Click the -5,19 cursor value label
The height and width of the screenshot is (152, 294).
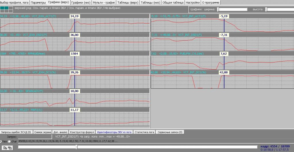coord(224,16)
